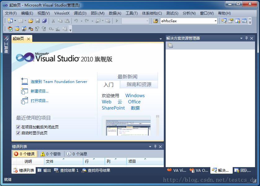Screen dimensions: 260x186
Task: Click the SharePoint link
Action: tap(113, 108)
